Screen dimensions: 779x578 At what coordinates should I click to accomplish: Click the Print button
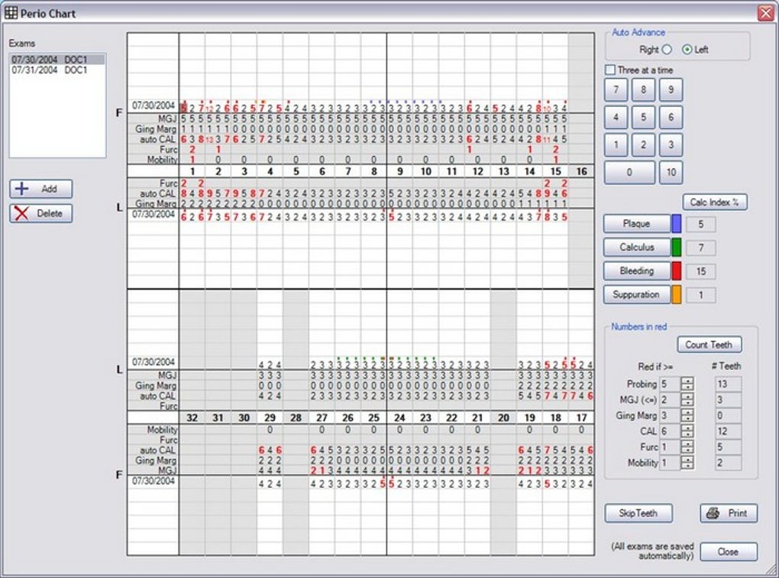(729, 513)
